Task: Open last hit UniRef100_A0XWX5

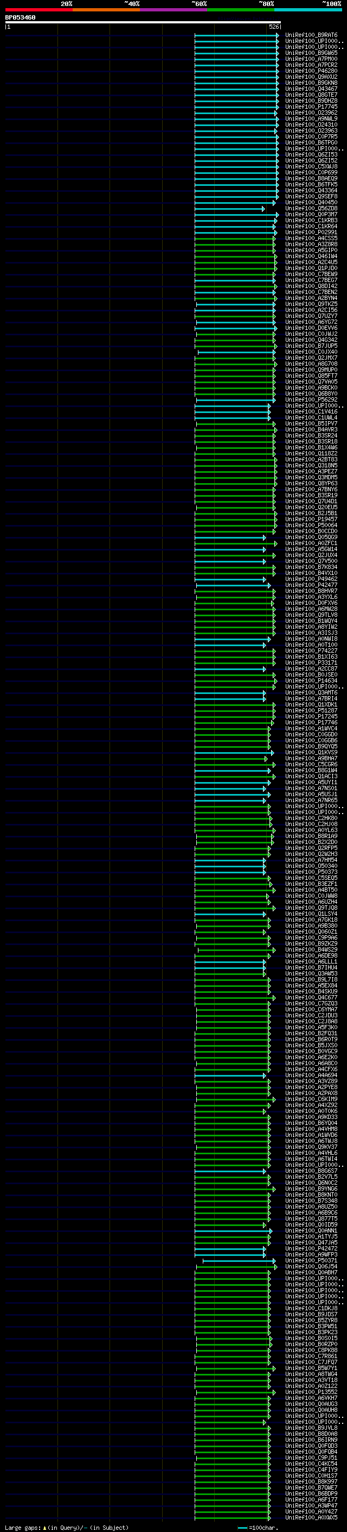Action: pos(311,1518)
